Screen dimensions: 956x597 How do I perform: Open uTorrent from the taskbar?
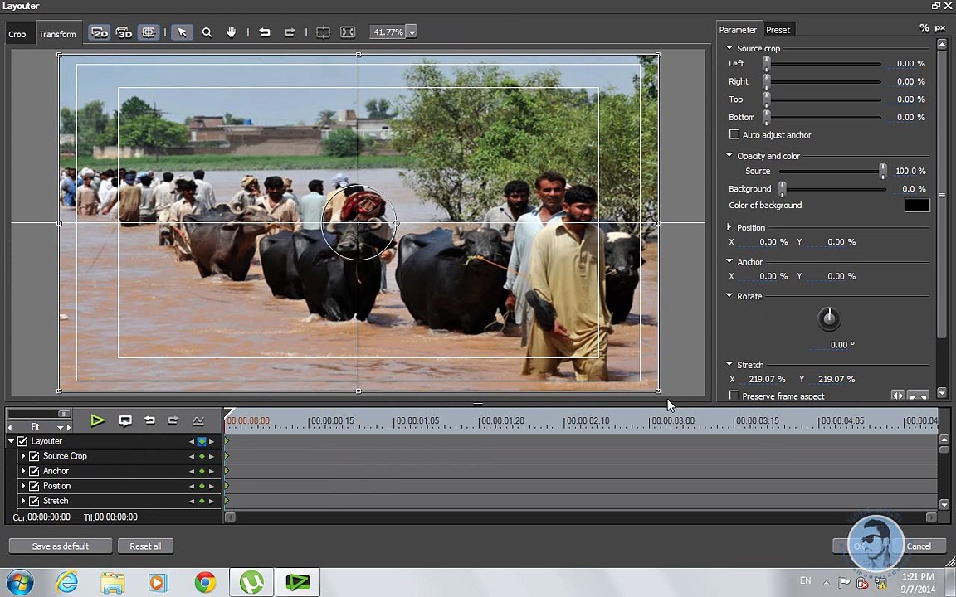(251, 583)
